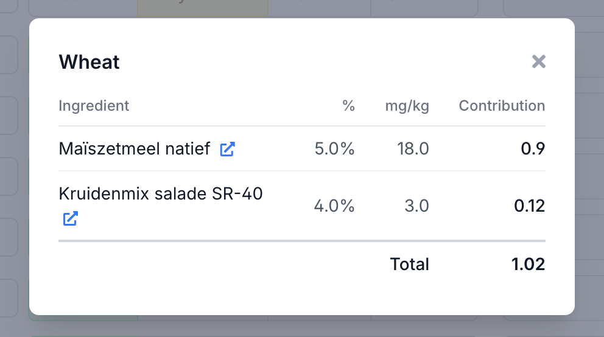Select the 5.0% percentage cell
This screenshot has width=604, height=337.
pyautogui.click(x=334, y=148)
